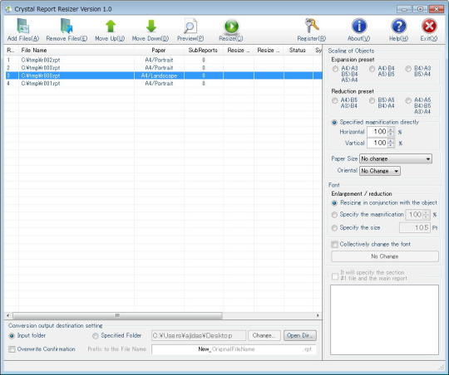The image size is (449, 375).
Task: Start conversion with the Resize icon
Action: tap(231, 27)
